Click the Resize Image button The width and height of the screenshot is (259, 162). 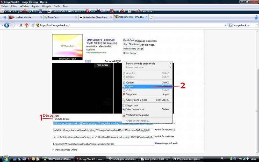point(130,53)
